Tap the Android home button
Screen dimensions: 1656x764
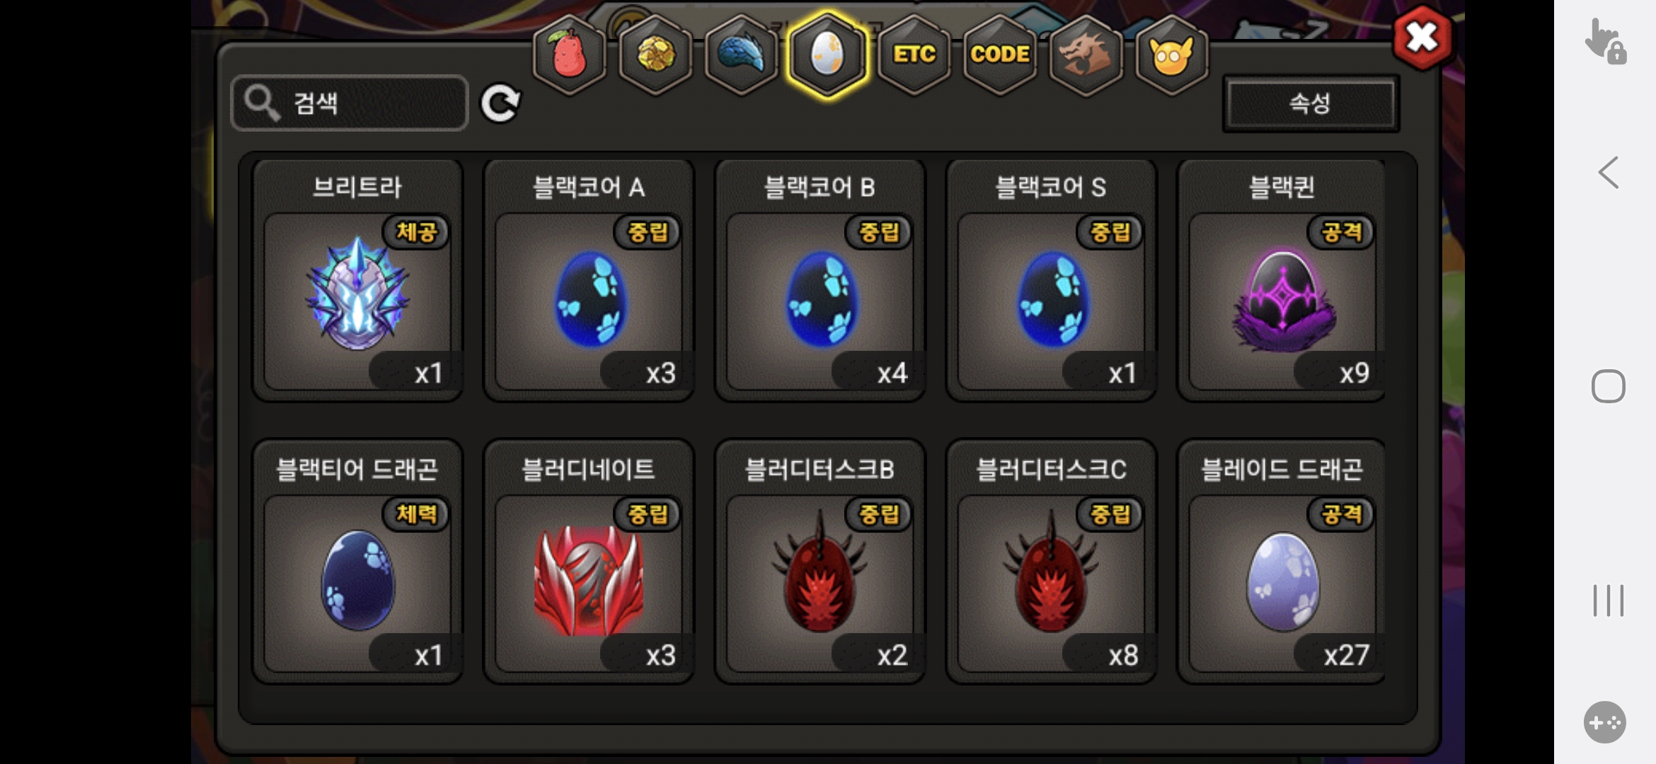pyautogui.click(x=1608, y=386)
